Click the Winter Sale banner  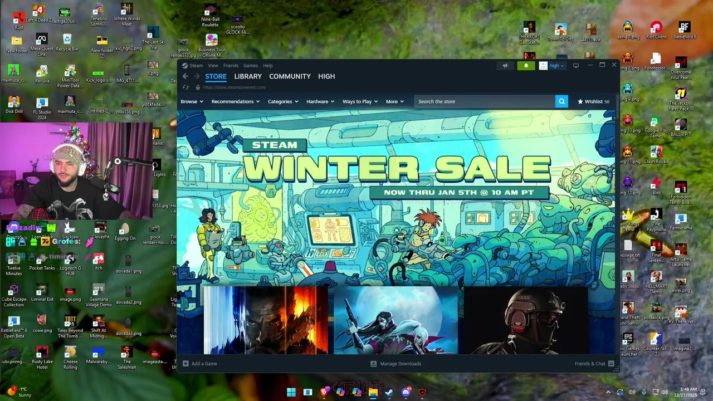[x=396, y=198]
